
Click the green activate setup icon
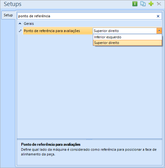(135, 4)
